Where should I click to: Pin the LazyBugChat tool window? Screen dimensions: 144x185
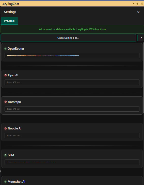click(x=138, y=4)
